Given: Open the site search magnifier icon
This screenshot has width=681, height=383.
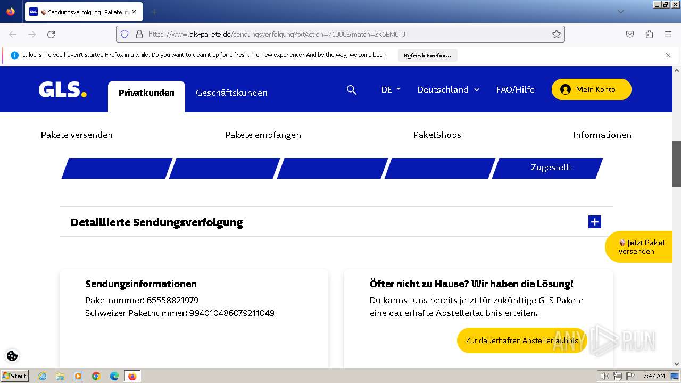Looking at the screenshot, I should coord(351,90).
